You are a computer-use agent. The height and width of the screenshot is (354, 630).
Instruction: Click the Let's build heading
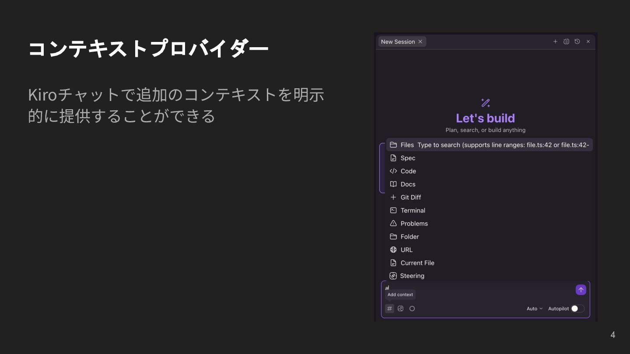point(485,118)
